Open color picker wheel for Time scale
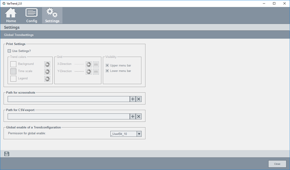The width and height of the screenshot is (290, 170). click(47, 71)
